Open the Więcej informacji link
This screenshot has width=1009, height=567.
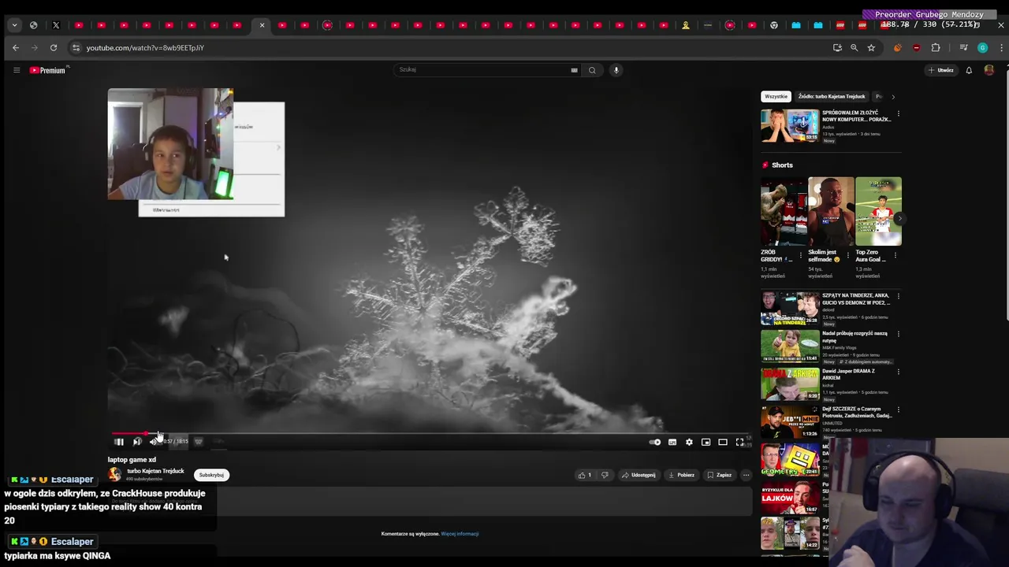(x=460, y=534)
